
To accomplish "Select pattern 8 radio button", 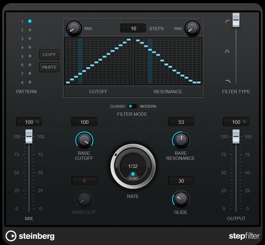I will pos(30,82).
